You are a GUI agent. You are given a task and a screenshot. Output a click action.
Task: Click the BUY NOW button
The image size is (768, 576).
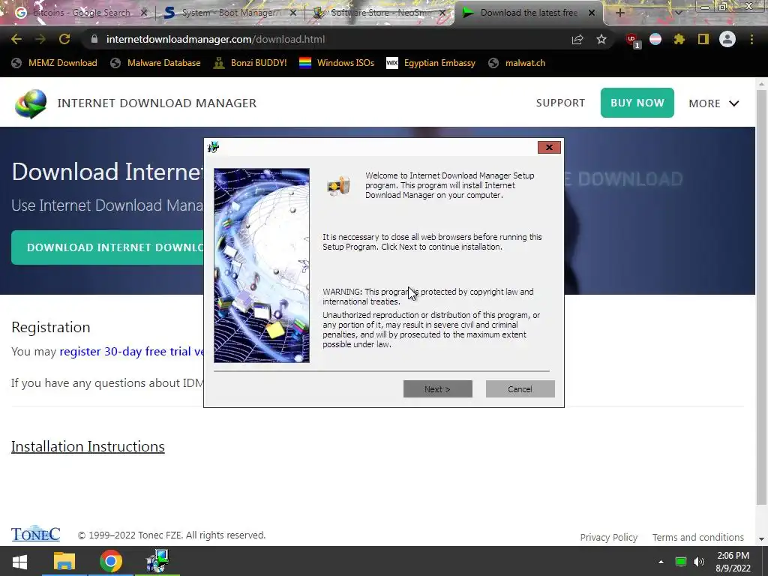[x=637, y=103]
